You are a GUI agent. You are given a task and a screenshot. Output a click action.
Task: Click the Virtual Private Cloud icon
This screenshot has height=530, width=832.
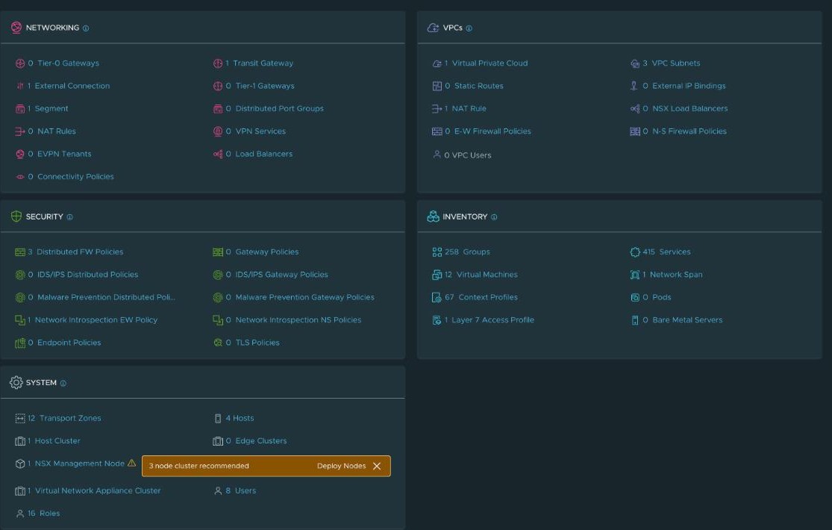click(437, 63)
